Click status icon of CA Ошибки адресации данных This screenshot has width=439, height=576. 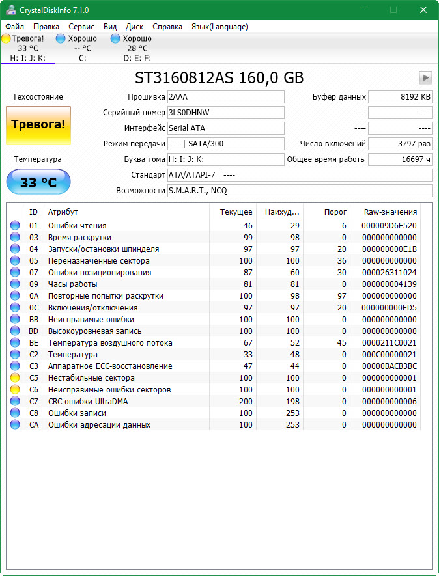tap(15, 424)
